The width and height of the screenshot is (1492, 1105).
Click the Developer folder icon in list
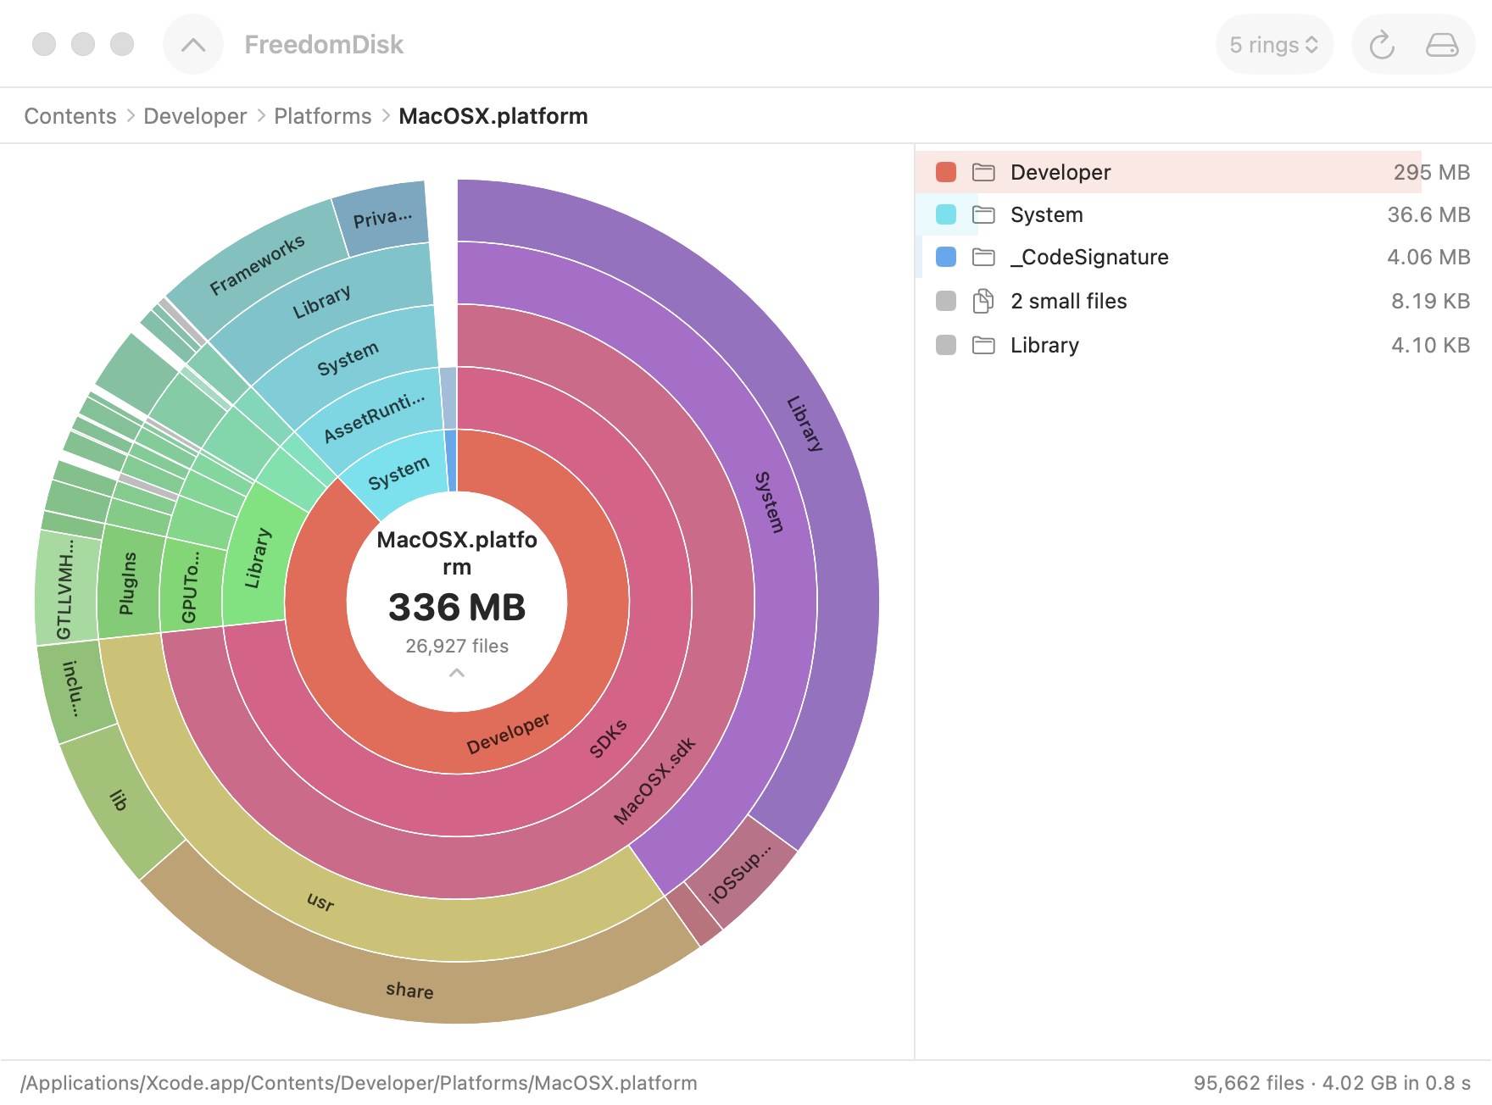pyautogui.click(x=983, y=172)
